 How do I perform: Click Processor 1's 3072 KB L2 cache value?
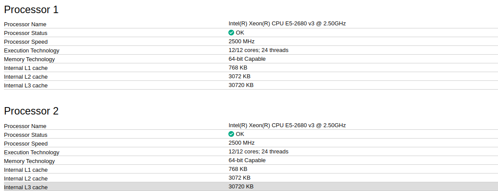(x=239, y=76)
